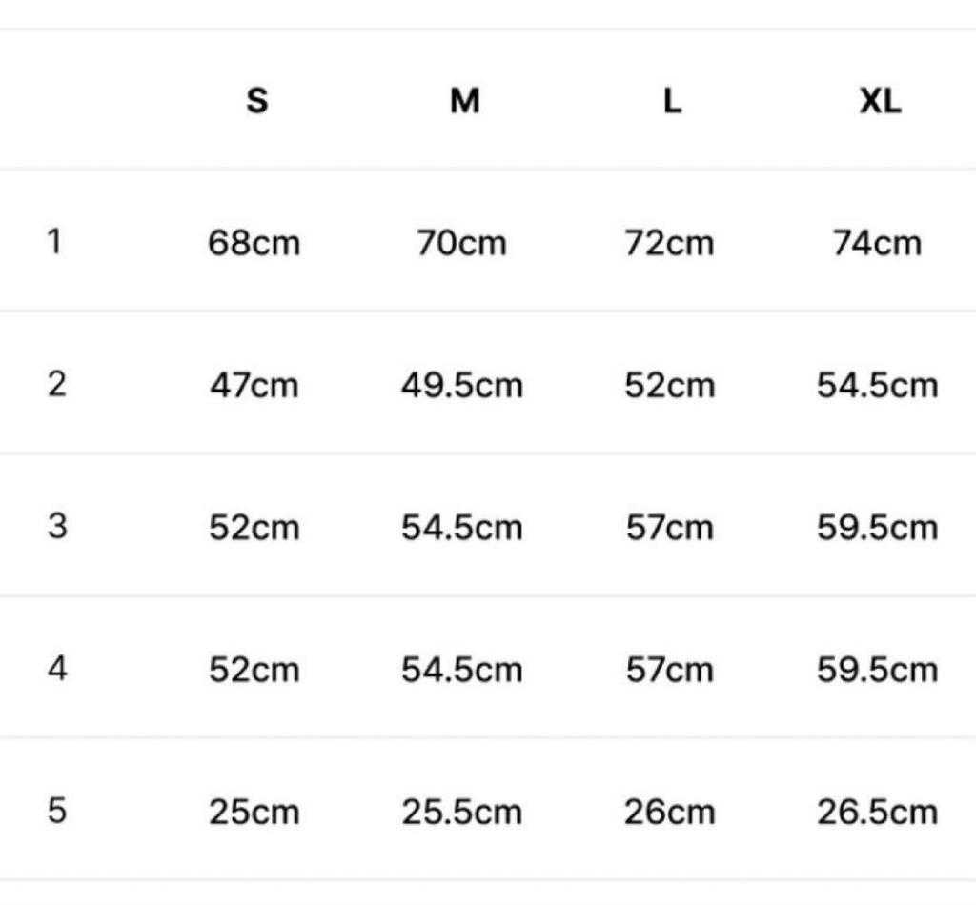
Task: Select row number 2 label
Action: [x=57, y=384]
